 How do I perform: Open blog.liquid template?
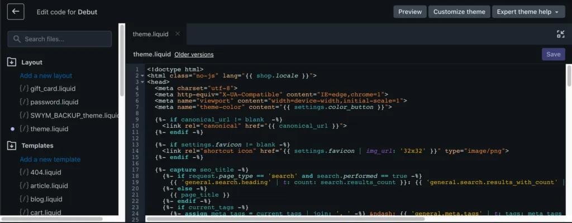46,200
